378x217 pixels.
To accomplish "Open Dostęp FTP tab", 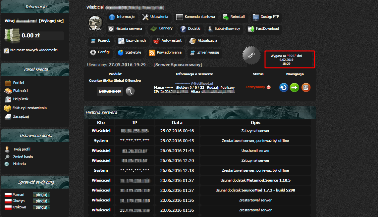I will pos(266,17).
